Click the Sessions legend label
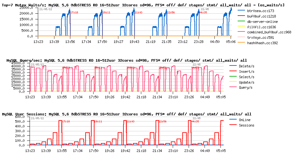Screen dimensions: 293x158 coord(247,125)
